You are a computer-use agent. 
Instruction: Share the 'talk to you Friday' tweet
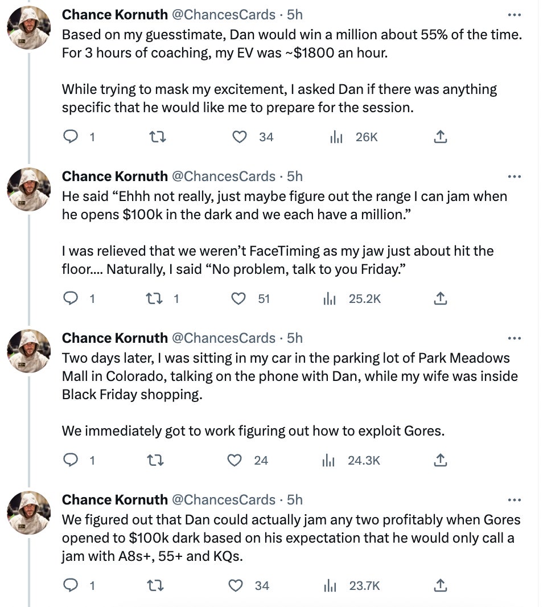tap(440, 298)
